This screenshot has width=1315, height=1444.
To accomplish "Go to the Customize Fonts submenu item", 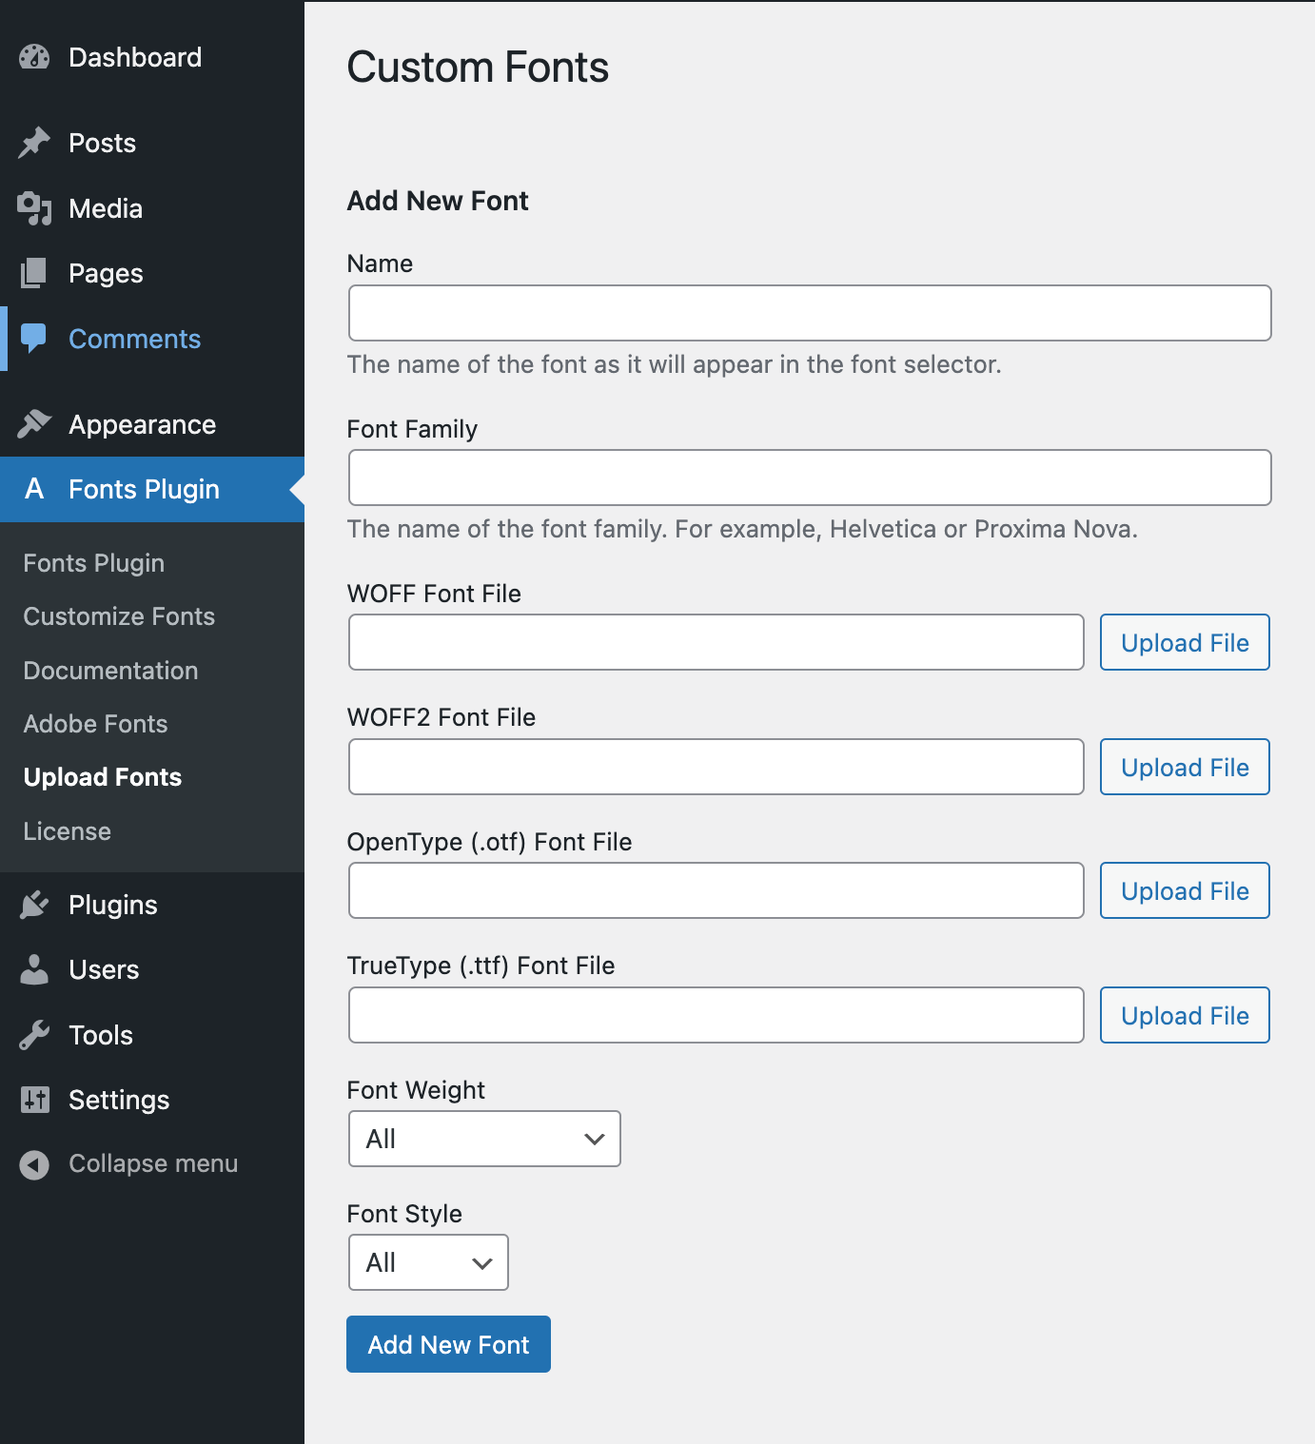I will pyautogui.click(x=118, y=616).
